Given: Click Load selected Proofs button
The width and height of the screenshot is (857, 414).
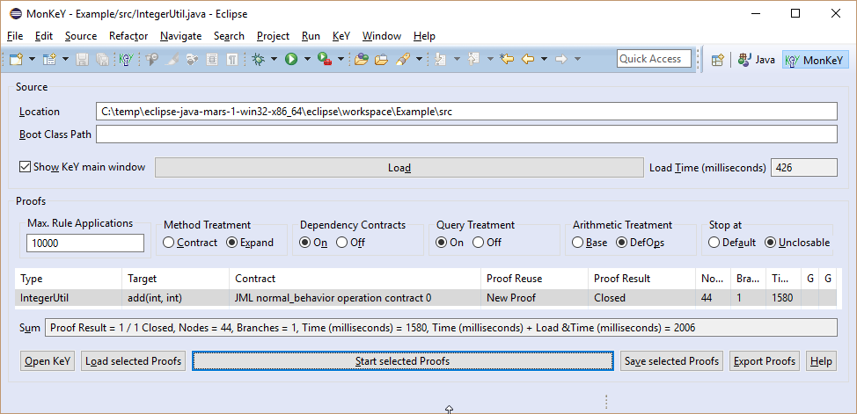Looking at the screenshot, I should (x=134, y=361).
